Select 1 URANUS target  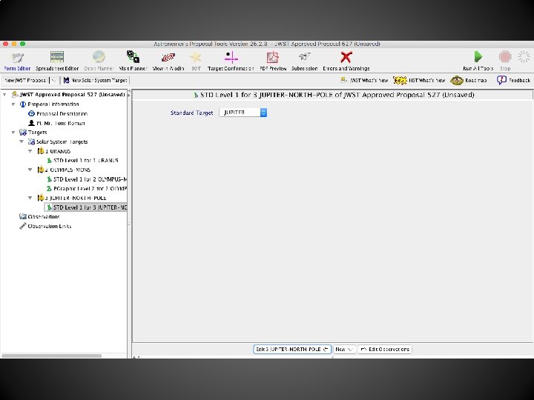(x=54, y=151)
